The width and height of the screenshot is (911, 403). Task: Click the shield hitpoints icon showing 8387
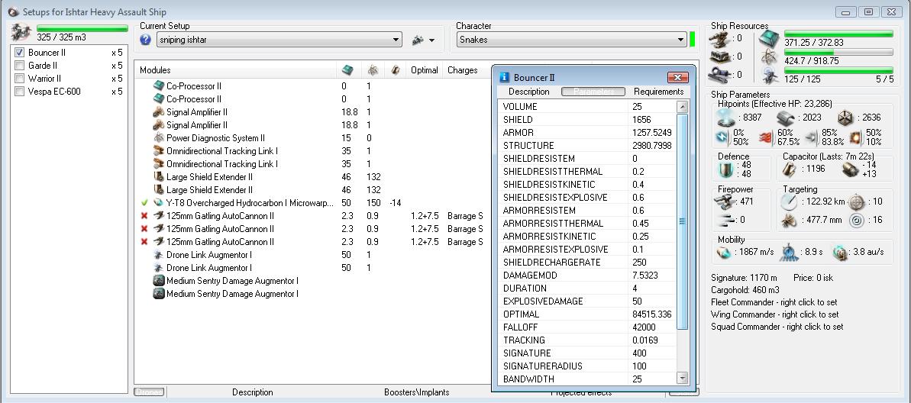pyautogui.click(x=725, y=118)
